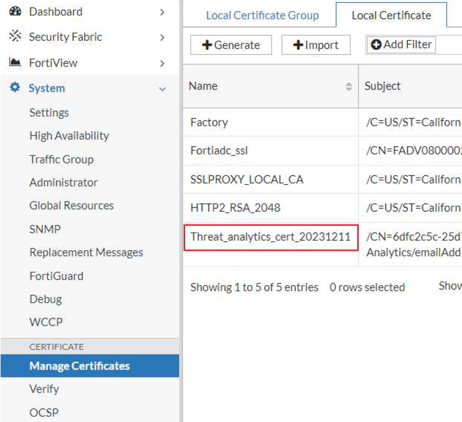Image resolution: width=462 pixels, height=422 pixels.
Task: Open the OCSP certificate menu item
Action: click(44, 412)
